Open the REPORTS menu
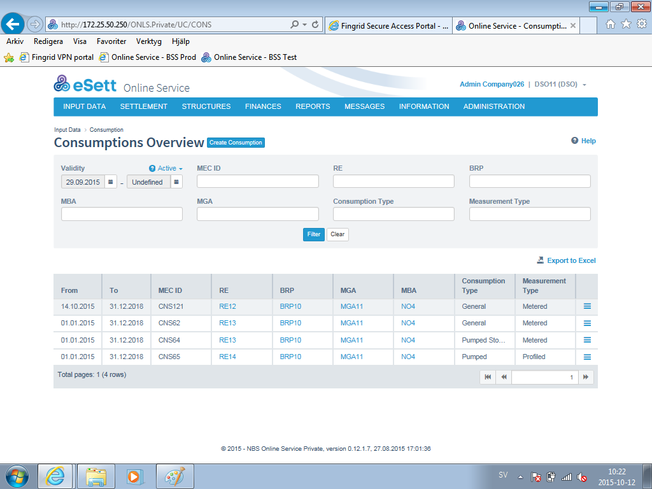 (x=313, y=106)
